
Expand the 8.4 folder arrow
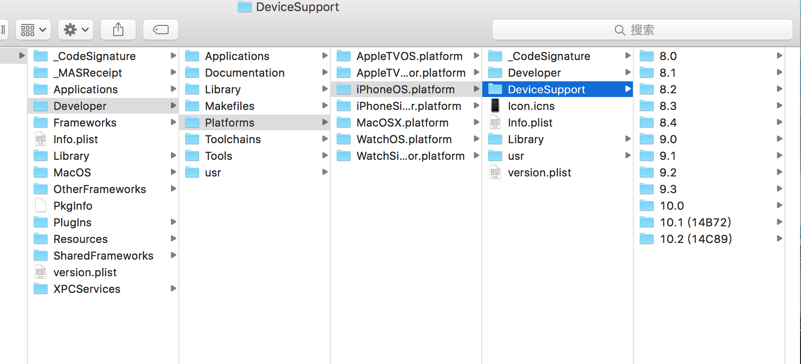[x=779, y=122]
